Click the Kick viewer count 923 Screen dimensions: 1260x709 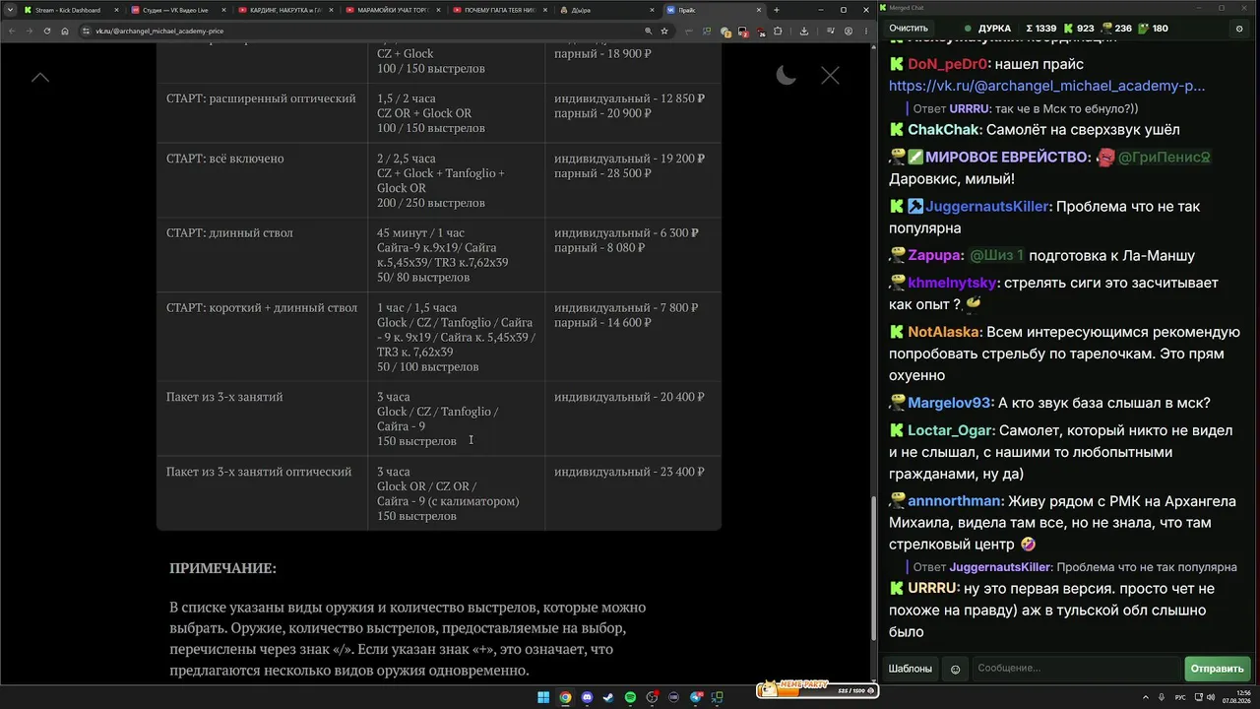1078,29
